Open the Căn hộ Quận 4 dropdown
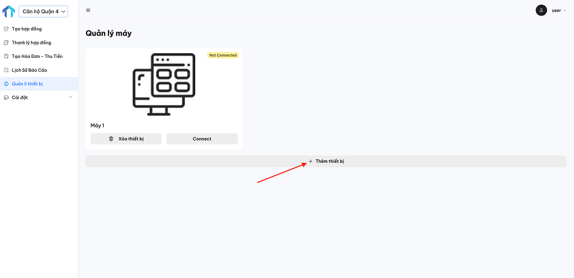574x278 pixels. (x=43, y=11)
